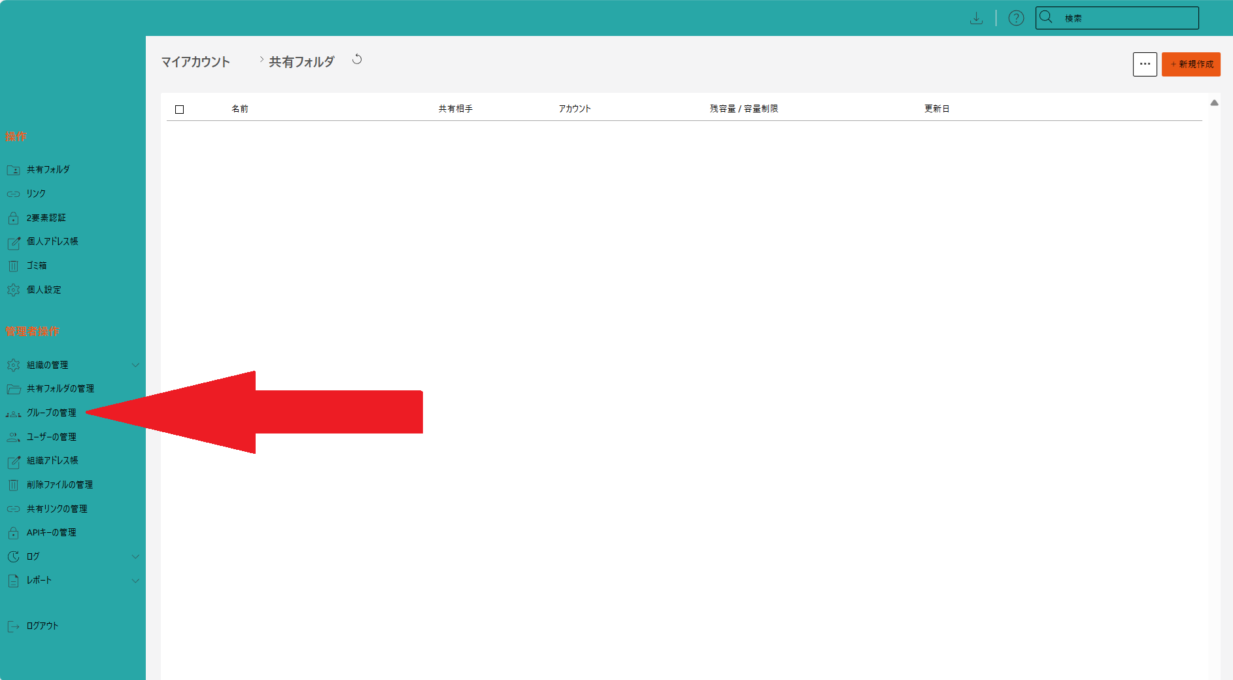Open 共有フォルダの管理
Image resolution: width=1233 pixels, height=680 pixels.
point(60,388)
